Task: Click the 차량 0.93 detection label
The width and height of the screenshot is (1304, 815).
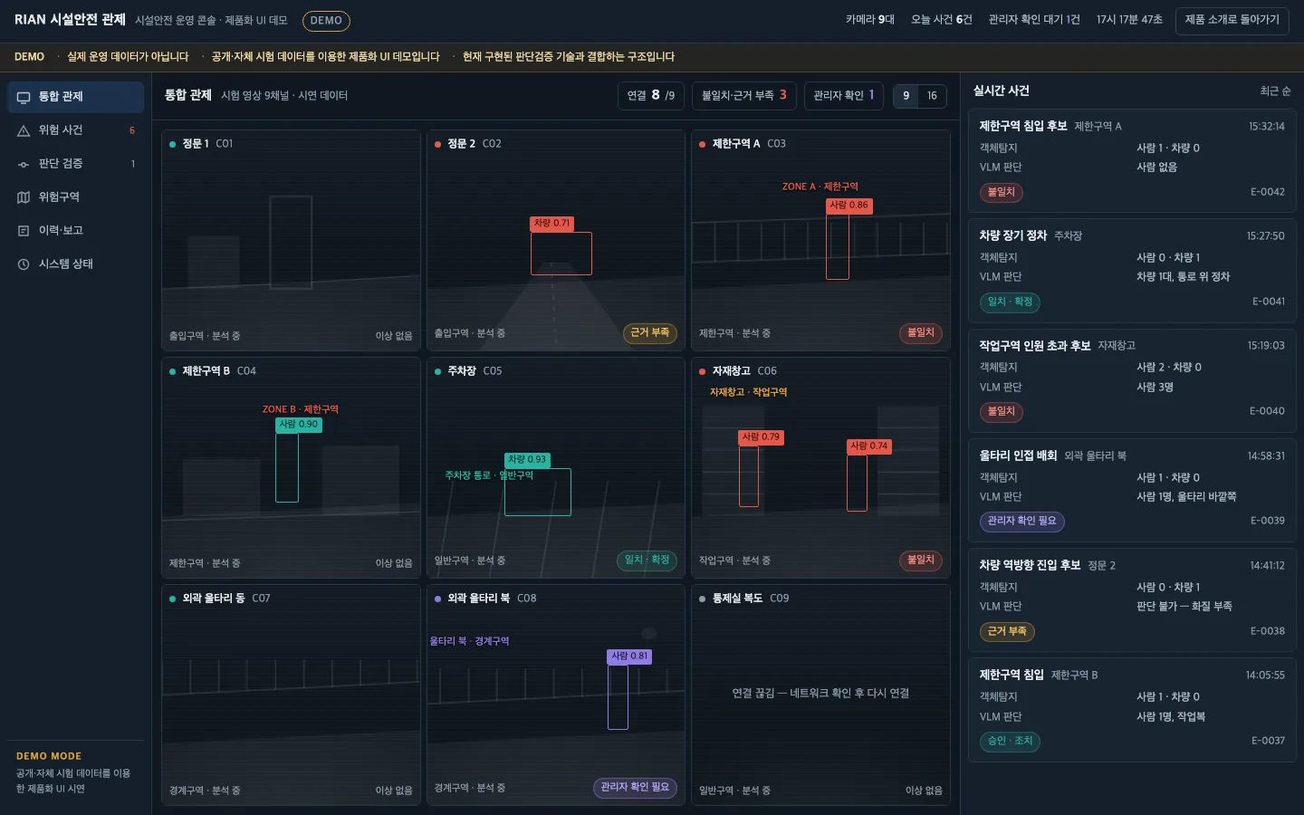Action: [527, 460]
